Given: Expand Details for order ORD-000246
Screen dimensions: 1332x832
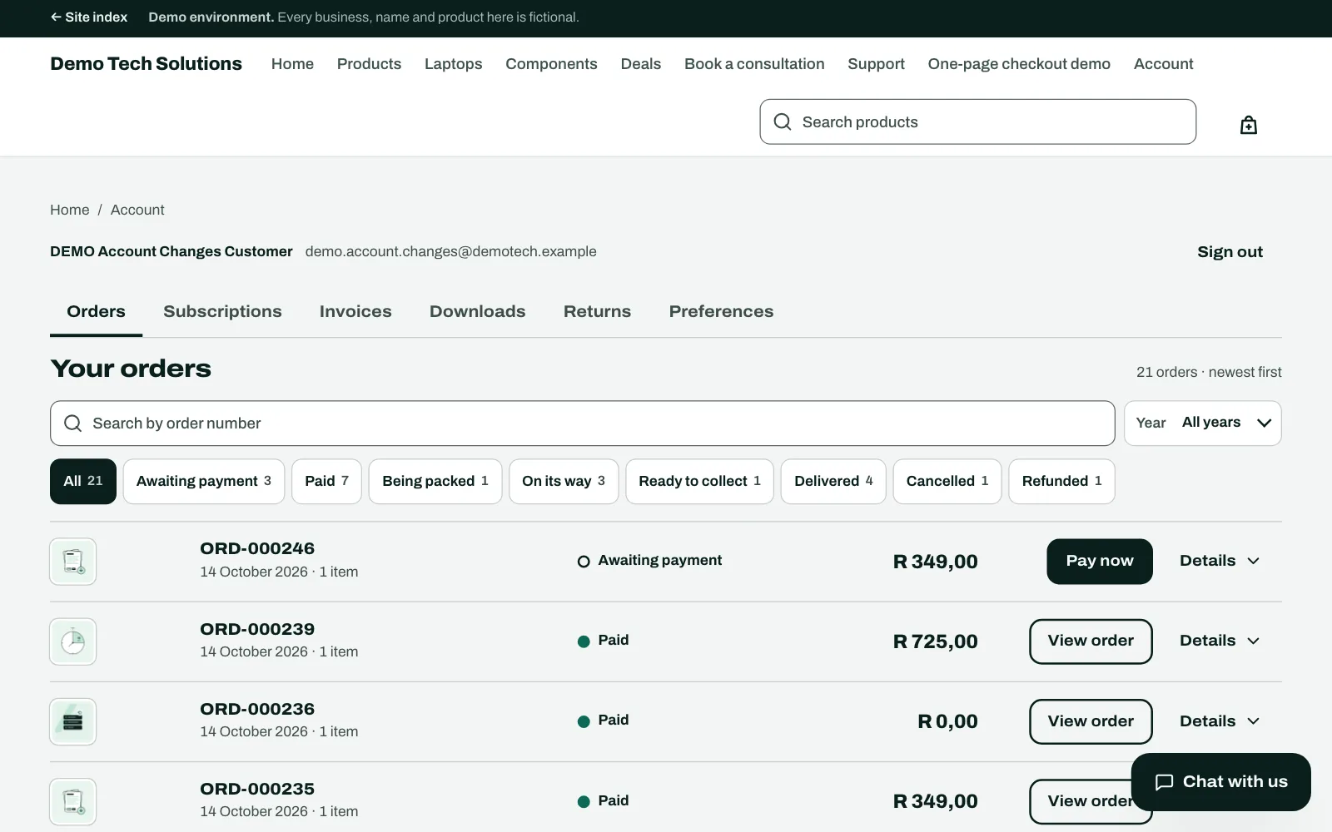Looking at the screenshot, I should point(1220,561).
